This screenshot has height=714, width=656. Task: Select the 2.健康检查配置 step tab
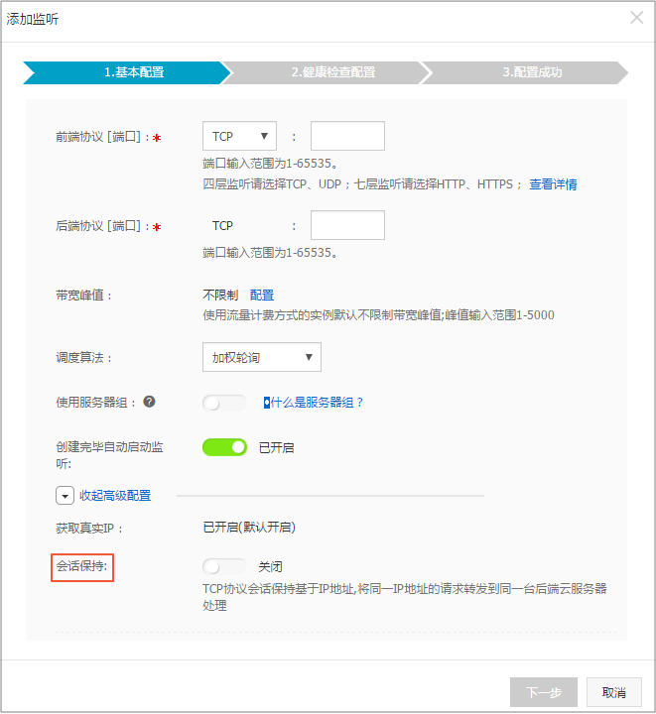click(332, 72)
